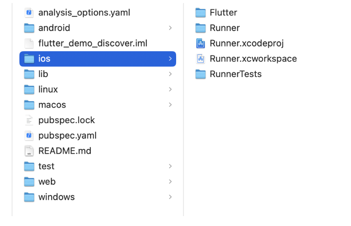The image size is (351, 226).
Task: Click the analysis_options.yaml file icon
Action: (x=29, y=12)
